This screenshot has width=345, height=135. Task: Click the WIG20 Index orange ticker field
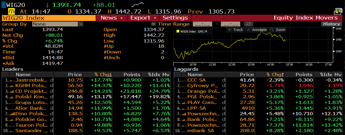(x=49, y=18)
